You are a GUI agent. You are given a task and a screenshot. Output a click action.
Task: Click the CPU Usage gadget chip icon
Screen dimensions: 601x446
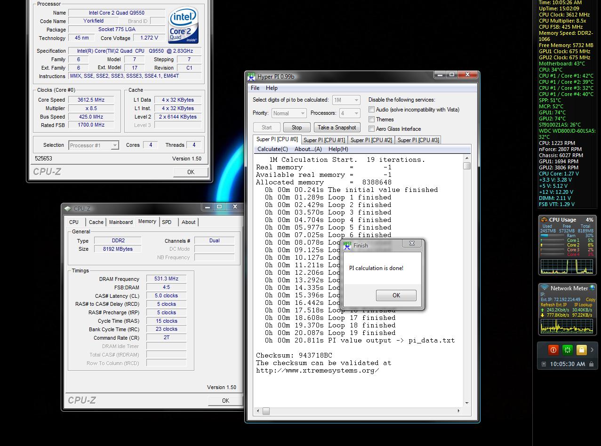click(x=544, y=219)
